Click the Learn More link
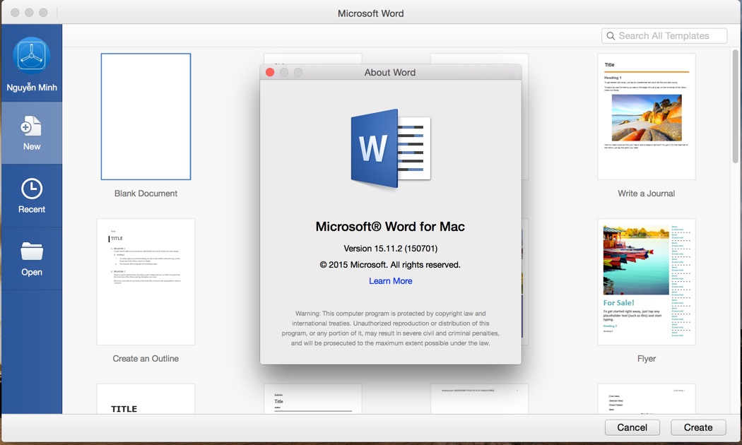The width and height of the screenshot is (742, 445). pyautogui.click(x=390, y=281)
